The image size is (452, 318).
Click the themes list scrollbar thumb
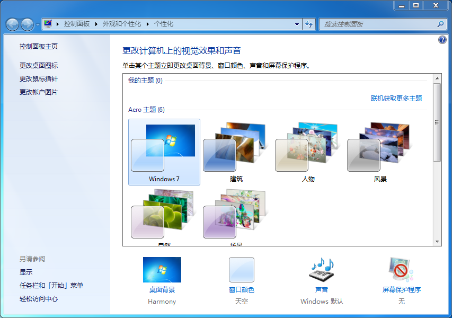(x=437, y=122)
